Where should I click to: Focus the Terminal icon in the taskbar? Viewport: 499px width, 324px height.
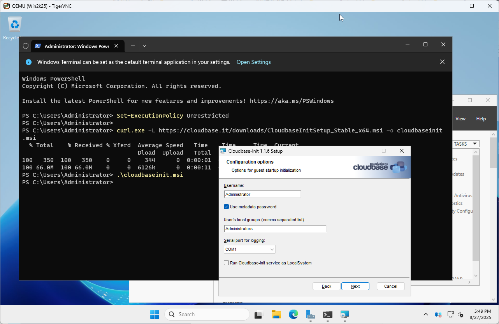[x=327, y=314]
